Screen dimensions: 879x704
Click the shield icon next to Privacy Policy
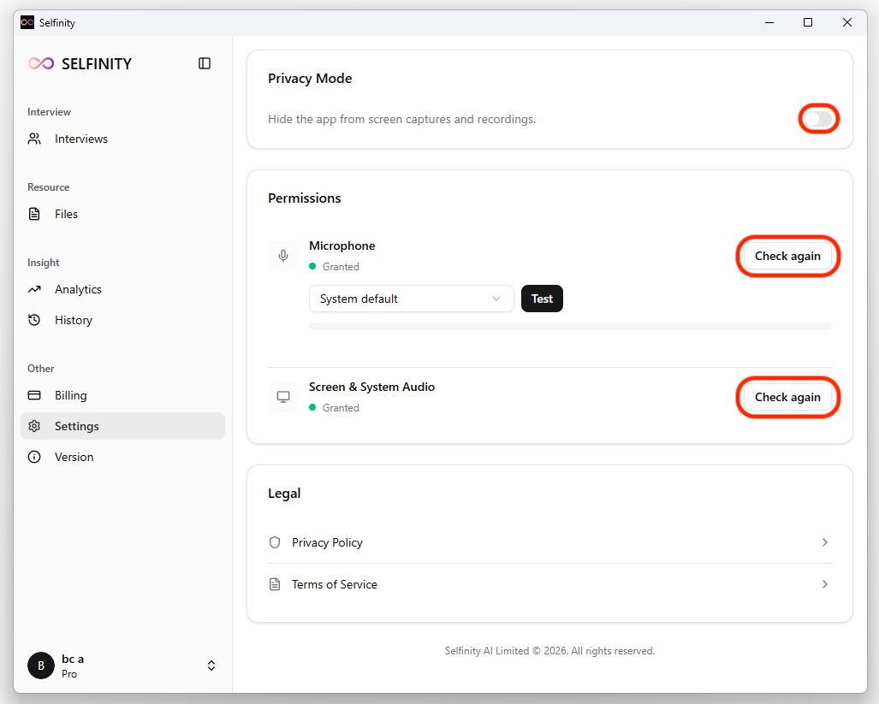click(x=275, y=542)
